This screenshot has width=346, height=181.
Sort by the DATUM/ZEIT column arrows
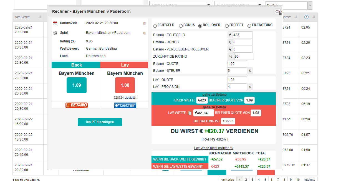tap(40, 17)
